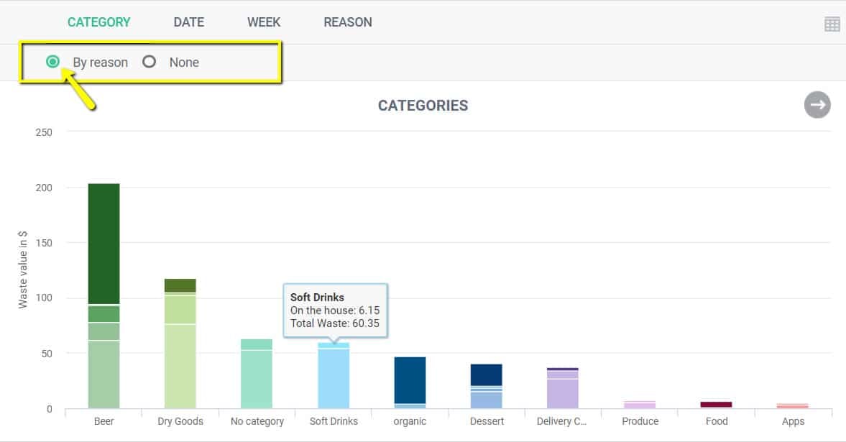Image resolution: width=846 pixels, height=442 pixels.
Task: Click the Food axis label
Action: [x=717, y=421]
